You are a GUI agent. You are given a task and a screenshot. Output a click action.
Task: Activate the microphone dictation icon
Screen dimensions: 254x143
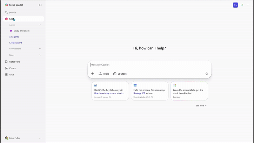click(x=207, y=74)
